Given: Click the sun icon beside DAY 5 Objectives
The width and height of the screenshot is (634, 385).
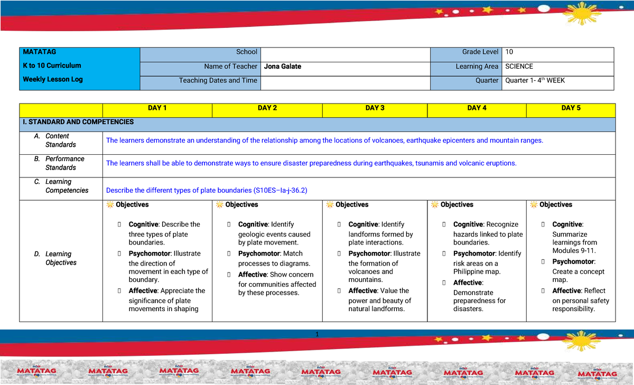Looking at the screenshot, I should (534, 204).
